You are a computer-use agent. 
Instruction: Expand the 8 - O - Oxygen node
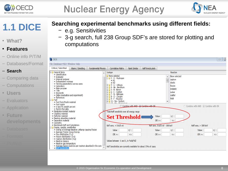(107, 97)
